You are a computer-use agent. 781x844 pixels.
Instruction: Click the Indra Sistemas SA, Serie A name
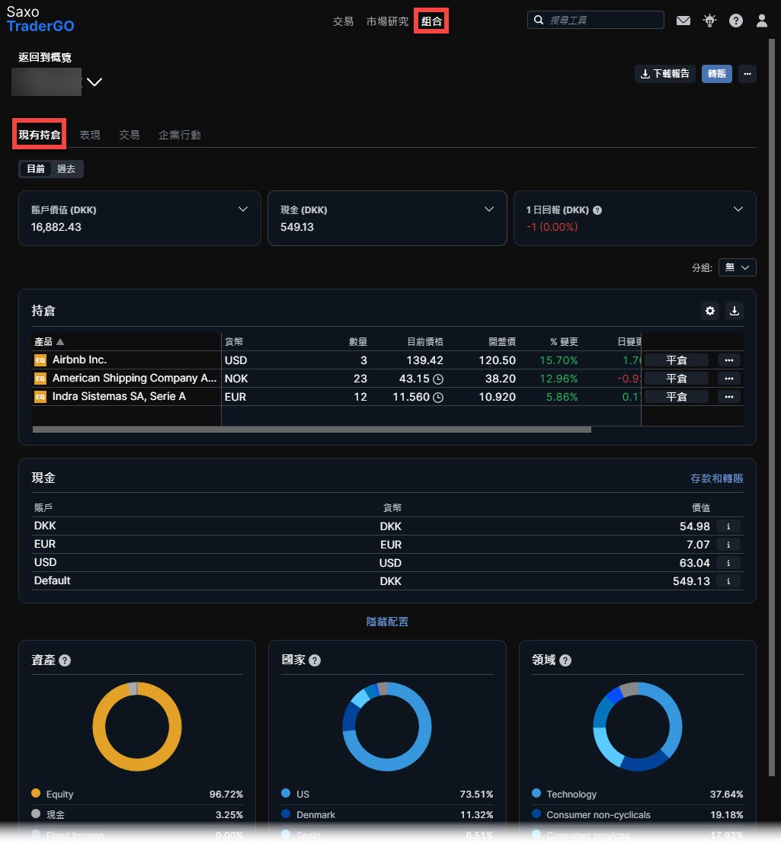pyautogui.click(x=119, y=396)
